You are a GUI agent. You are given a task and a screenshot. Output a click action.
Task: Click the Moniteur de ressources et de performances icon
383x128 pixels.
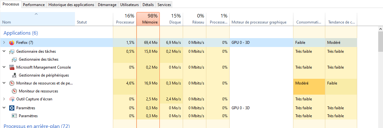pos(12,83)
